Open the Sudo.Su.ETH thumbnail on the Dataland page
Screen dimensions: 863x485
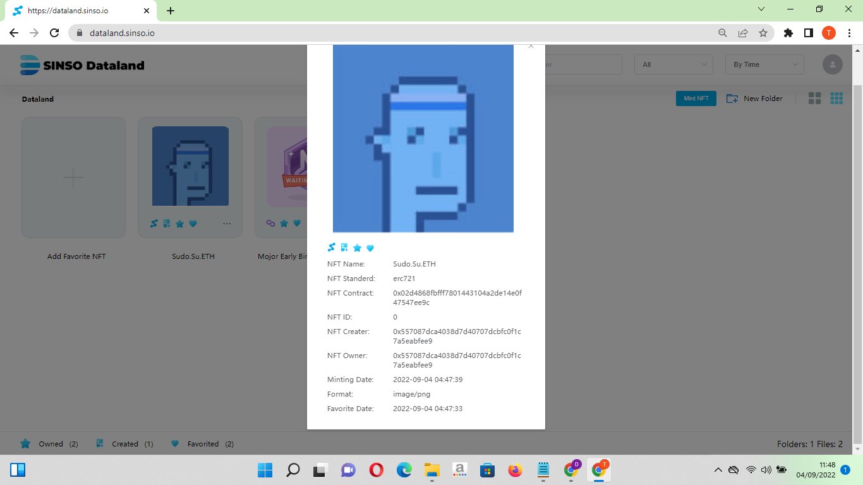(x=190, y=166)
